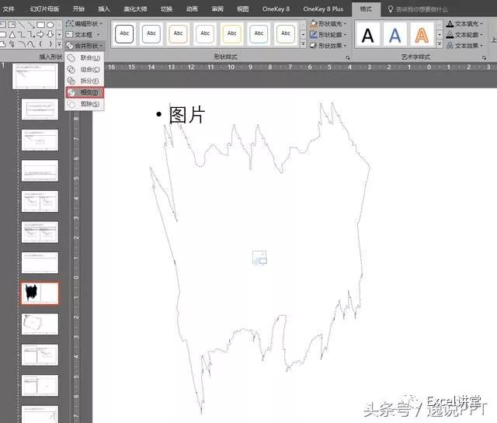
Task: Click the 形状效果 icon
Action: click(314, 46)
